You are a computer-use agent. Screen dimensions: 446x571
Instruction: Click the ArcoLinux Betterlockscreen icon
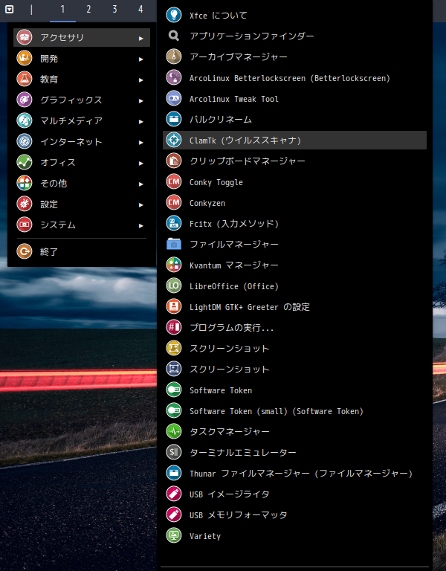[174, 77]
